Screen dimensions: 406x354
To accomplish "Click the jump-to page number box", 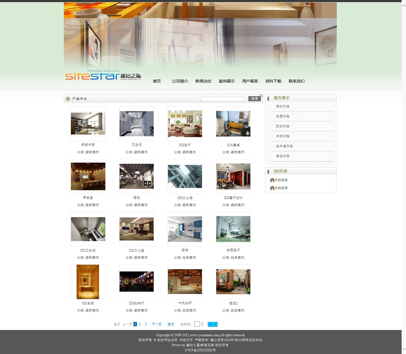I will pyautogui.click(x=197, y=324).
